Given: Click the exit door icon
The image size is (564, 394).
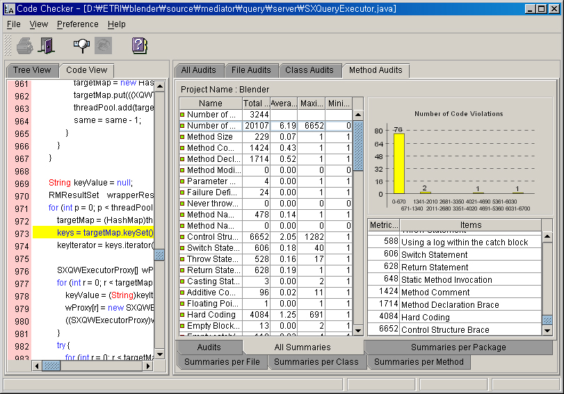Looking at the screenshot, I should (46, 46).
